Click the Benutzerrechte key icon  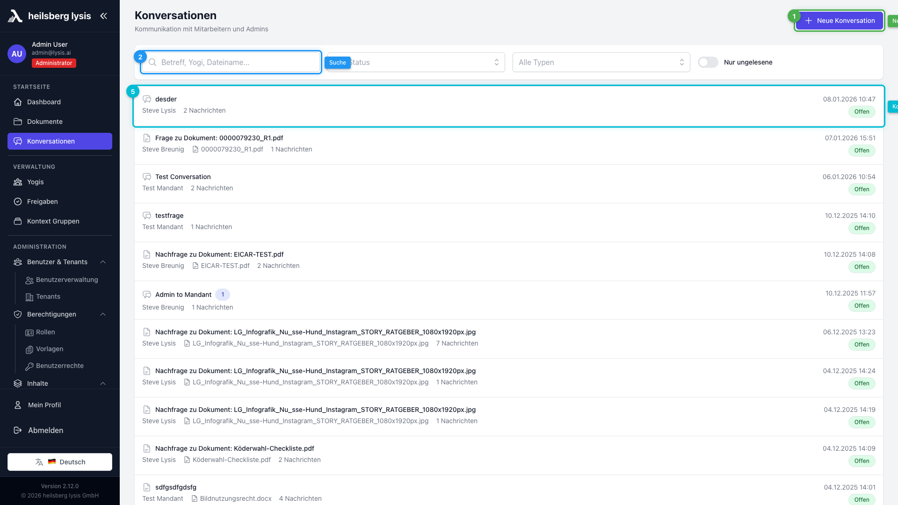tap(29, 366)
